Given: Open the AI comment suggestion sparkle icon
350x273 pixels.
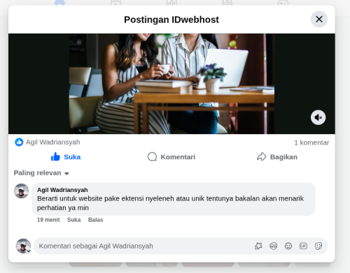Looking at the screenshot, I should (258, 246).
